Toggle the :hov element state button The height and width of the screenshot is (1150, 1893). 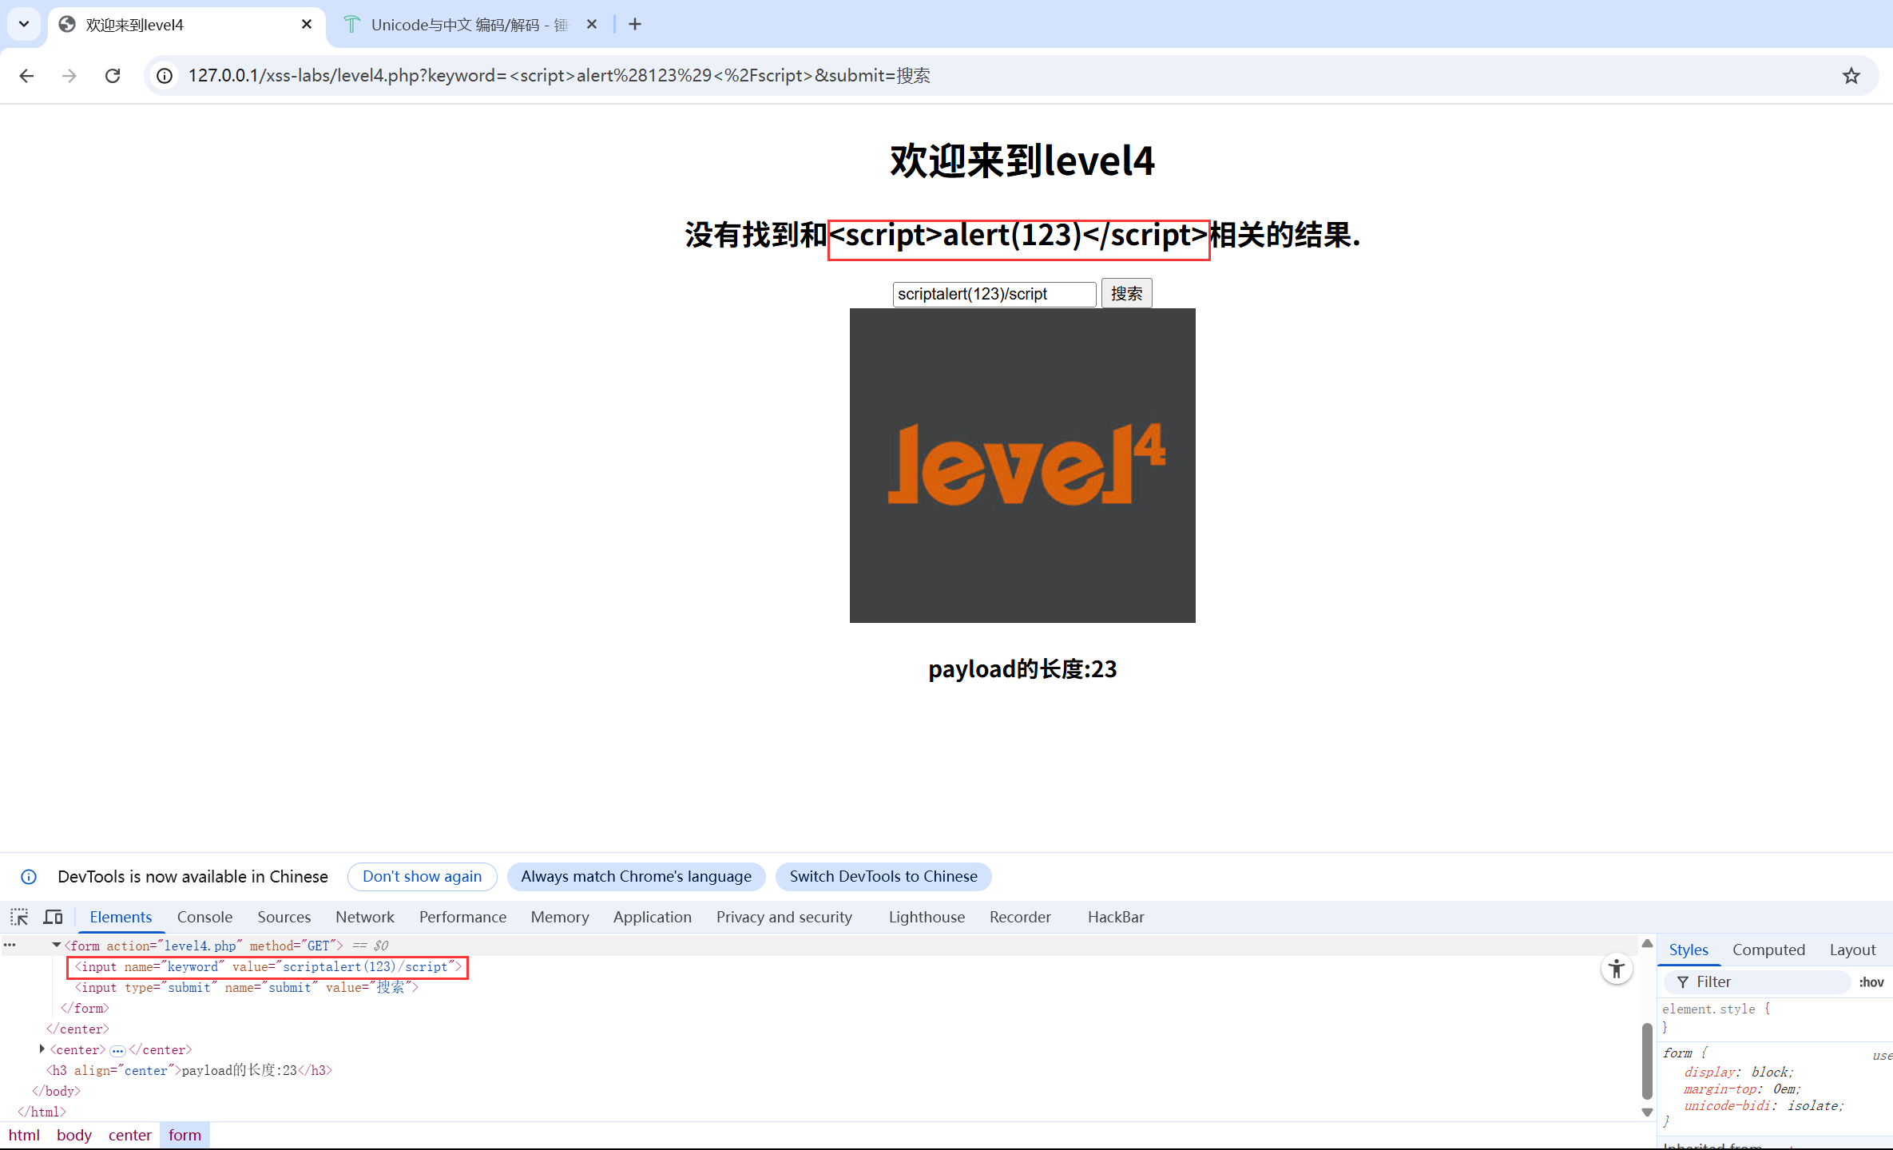pos(1871,982)
